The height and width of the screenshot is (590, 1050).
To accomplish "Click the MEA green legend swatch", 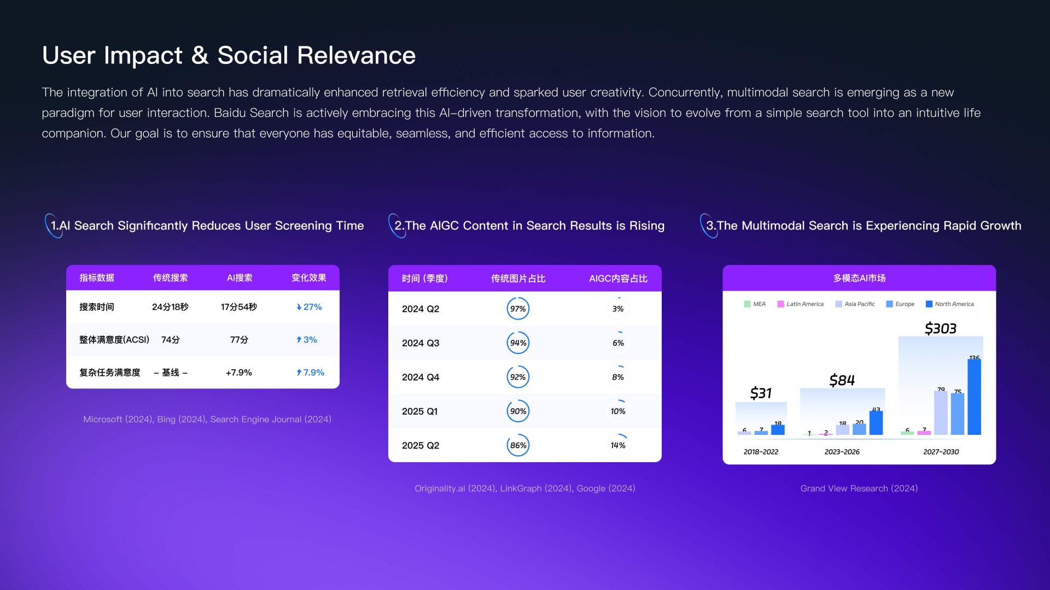I will (747, 304).
